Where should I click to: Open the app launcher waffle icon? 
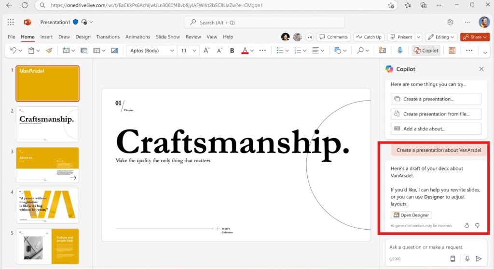pyautogui.click(x=11, y=22)
